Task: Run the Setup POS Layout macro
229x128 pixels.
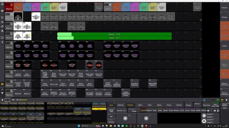Action: point(45,17)
